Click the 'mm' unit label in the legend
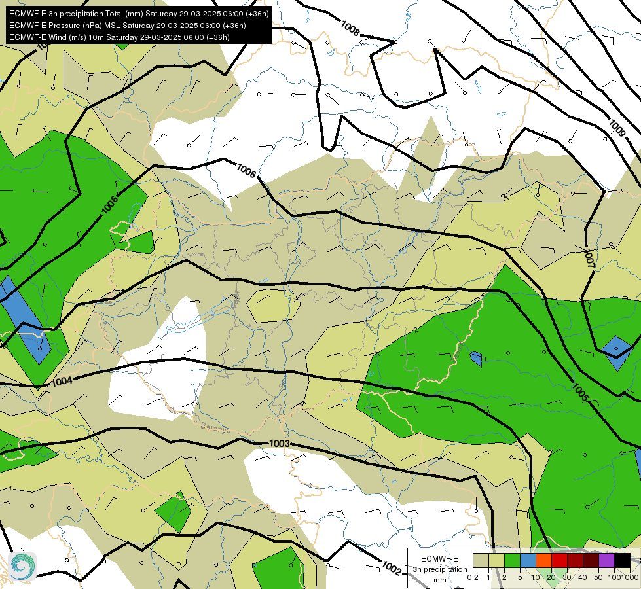Viewport: 641px width, 589px height. click(440, 580)
